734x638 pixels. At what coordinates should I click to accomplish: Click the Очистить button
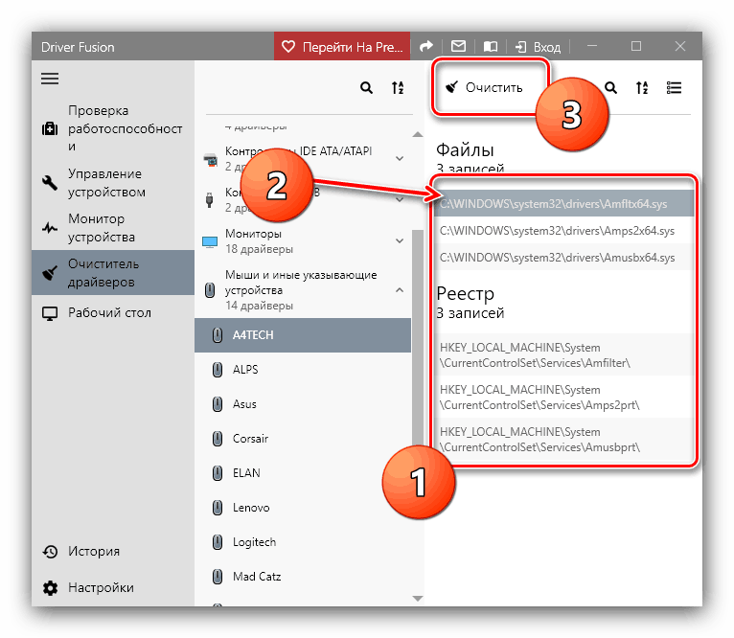(484, 87)
